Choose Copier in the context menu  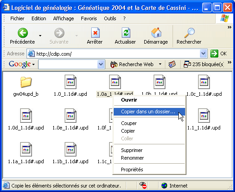click(x=150, y=131)
